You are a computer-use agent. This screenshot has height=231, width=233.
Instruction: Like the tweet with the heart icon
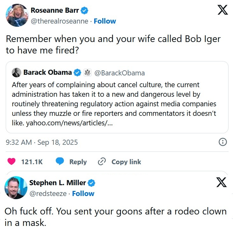coord(12,162)
